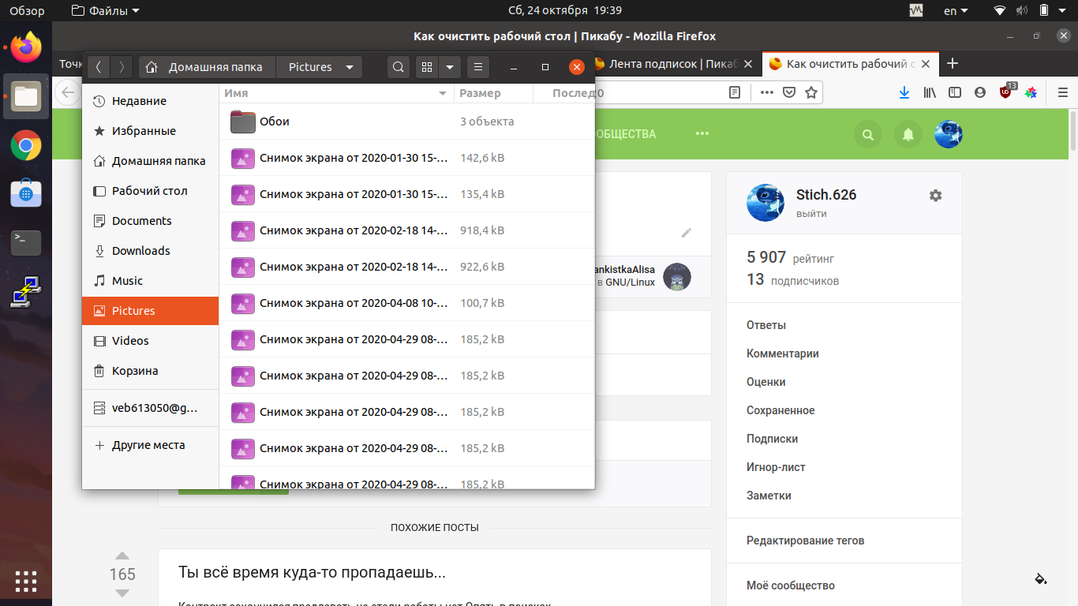Launch Google Chrome from the dock

(25, 145)
